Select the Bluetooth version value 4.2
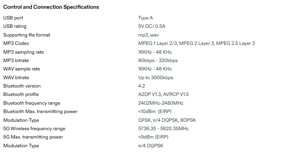 [x=142, y=86]
